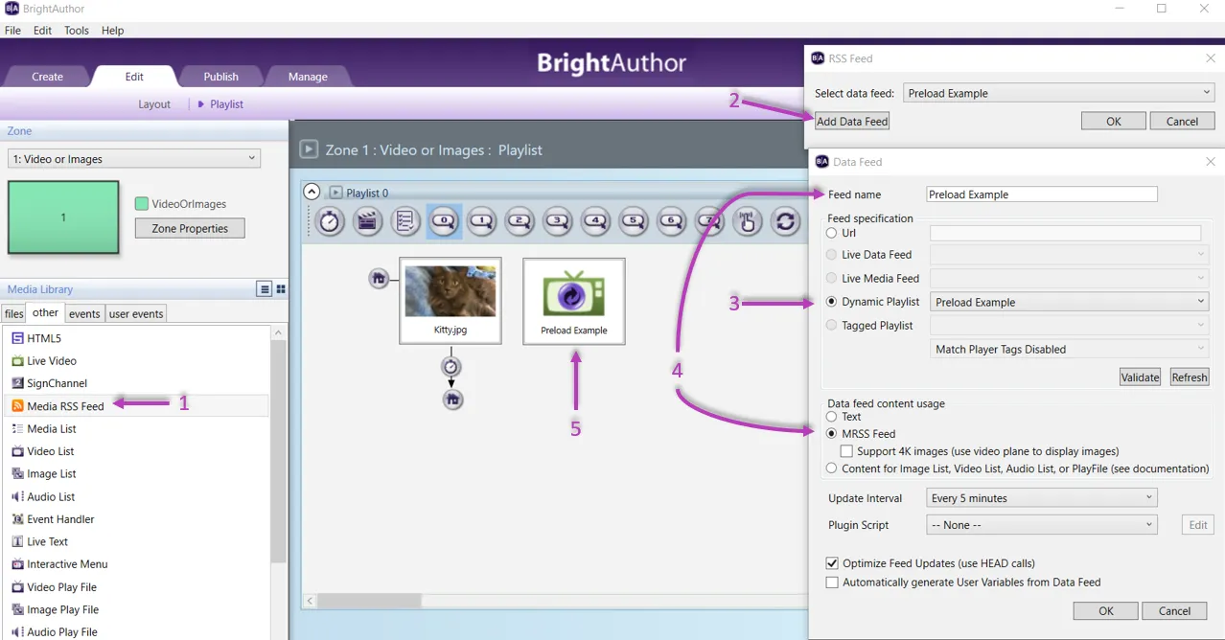Click the circular arrows sync icon in toolbar
This screenshot has width=1225, height=640.
click(x=785, y=221)
